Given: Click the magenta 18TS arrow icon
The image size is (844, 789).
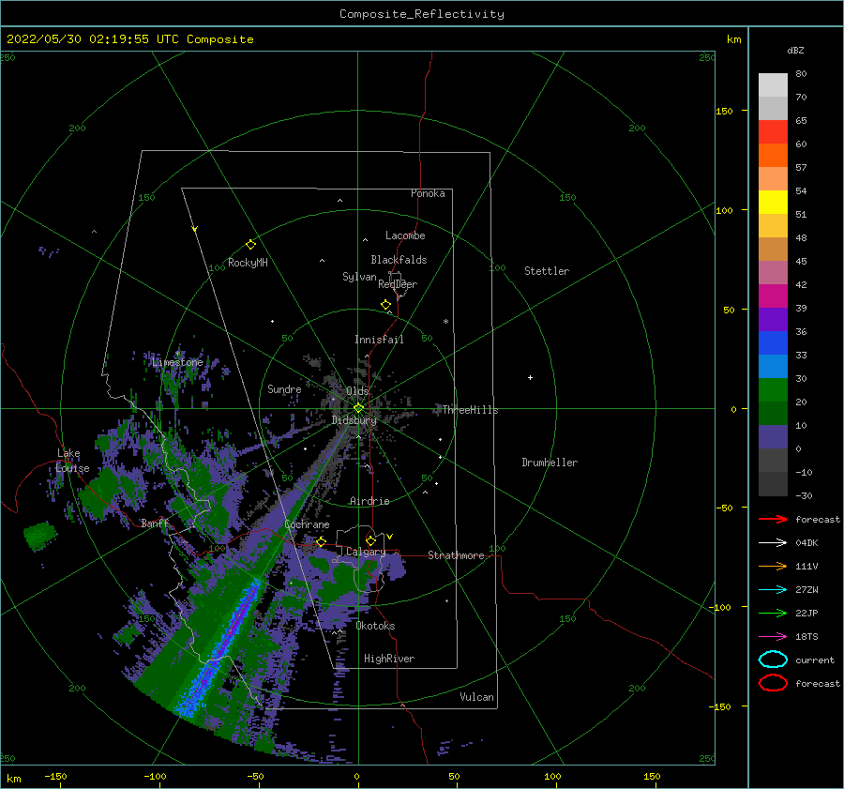Looking at the screenshot, I should tap(773, 637).
